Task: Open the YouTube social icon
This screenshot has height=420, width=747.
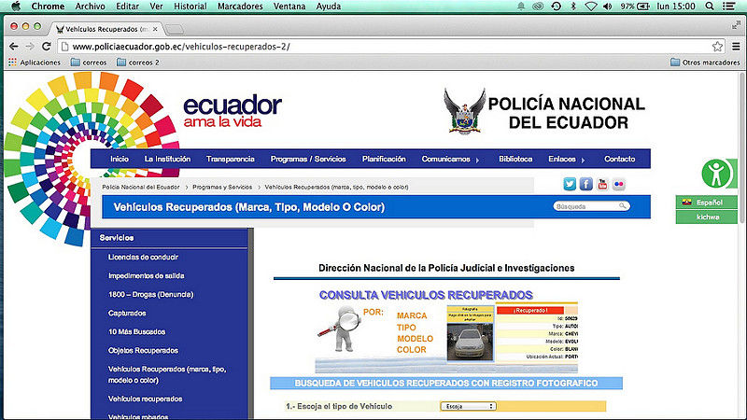Action: (x=602, y=184)
